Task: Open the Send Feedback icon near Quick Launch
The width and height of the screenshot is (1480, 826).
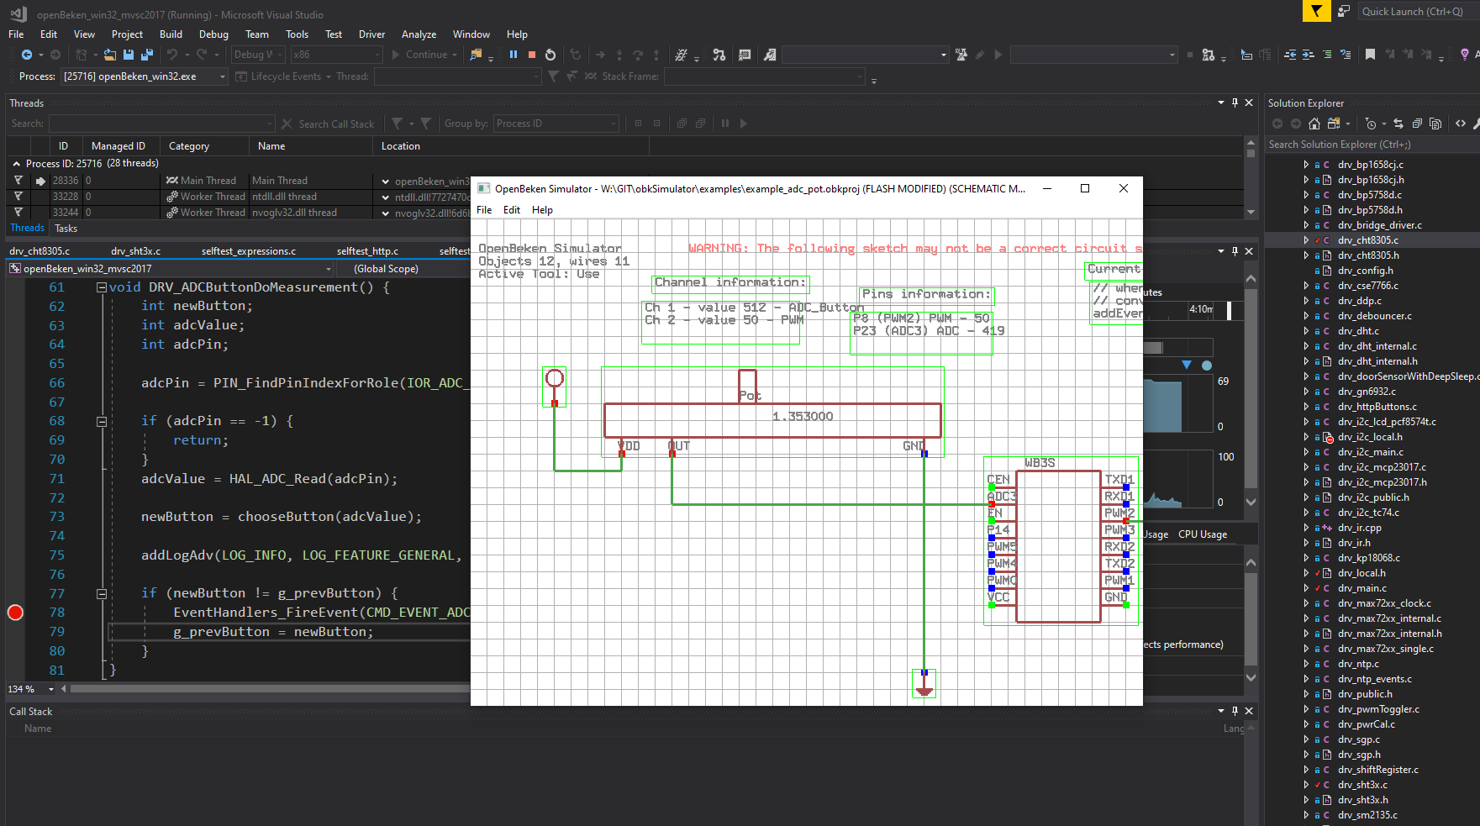Action: click(1344, 11)
